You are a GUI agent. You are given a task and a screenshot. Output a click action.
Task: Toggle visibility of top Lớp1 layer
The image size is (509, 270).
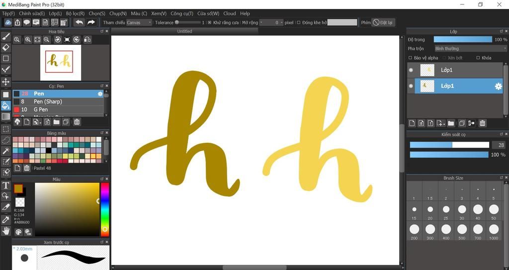click(x=411, y=70)
